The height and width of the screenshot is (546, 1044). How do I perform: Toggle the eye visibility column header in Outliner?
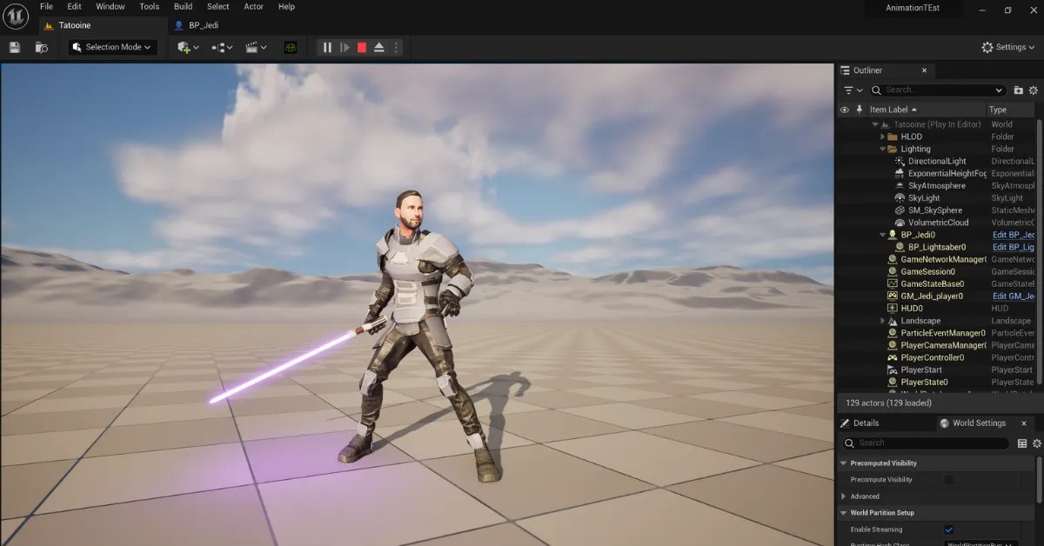[x=843, y=110]
